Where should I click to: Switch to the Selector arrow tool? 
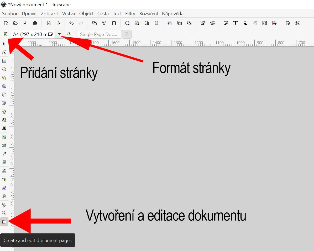[4, 44]
